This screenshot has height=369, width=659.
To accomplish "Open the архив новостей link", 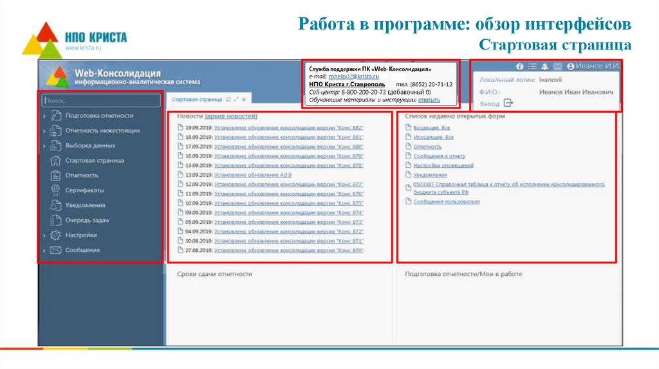I will point(231,116).
